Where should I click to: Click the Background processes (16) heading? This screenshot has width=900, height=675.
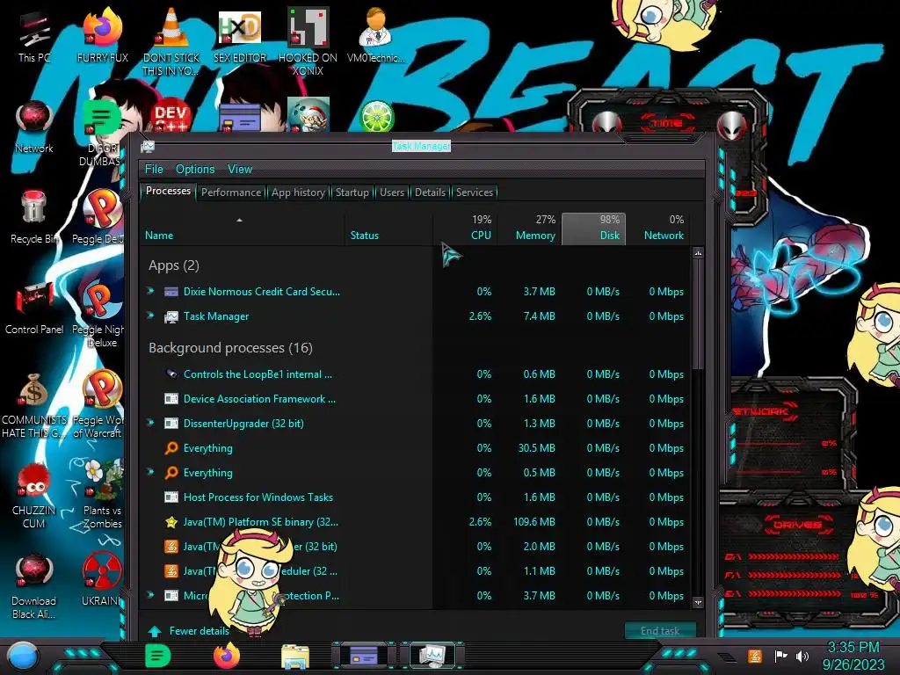click(230, 348)
